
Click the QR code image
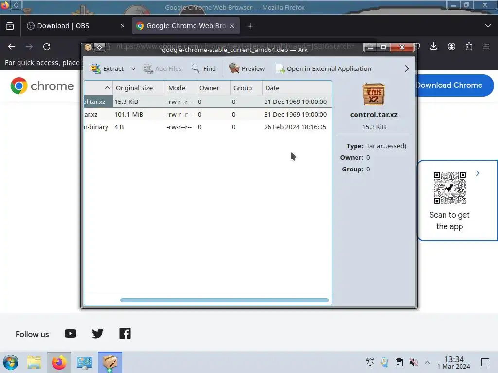(449, 188)
